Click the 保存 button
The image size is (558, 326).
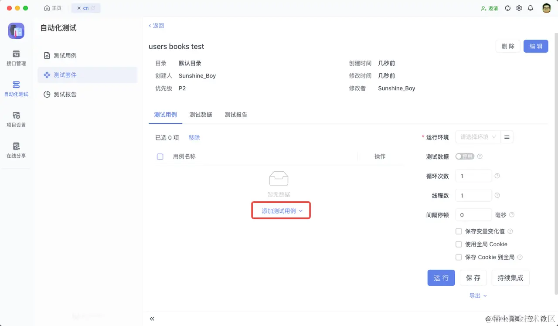click(473, 278)
